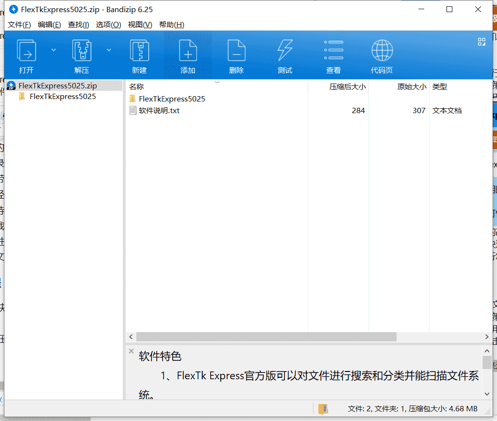Viewport: 497px width, 421px height.
Task: Click the original size value 307
Action: 419,111
